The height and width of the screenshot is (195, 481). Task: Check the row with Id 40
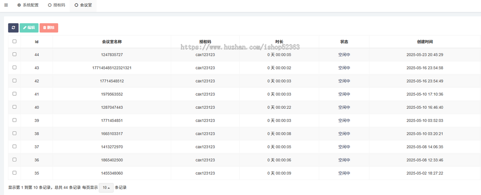[14, 107]
